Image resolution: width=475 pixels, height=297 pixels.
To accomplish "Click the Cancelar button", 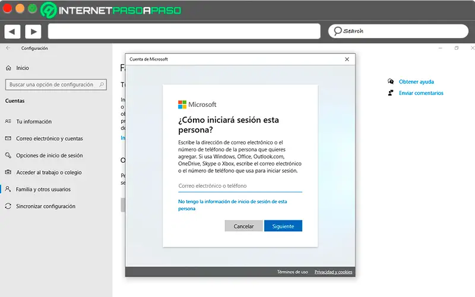I will (243, 226).
